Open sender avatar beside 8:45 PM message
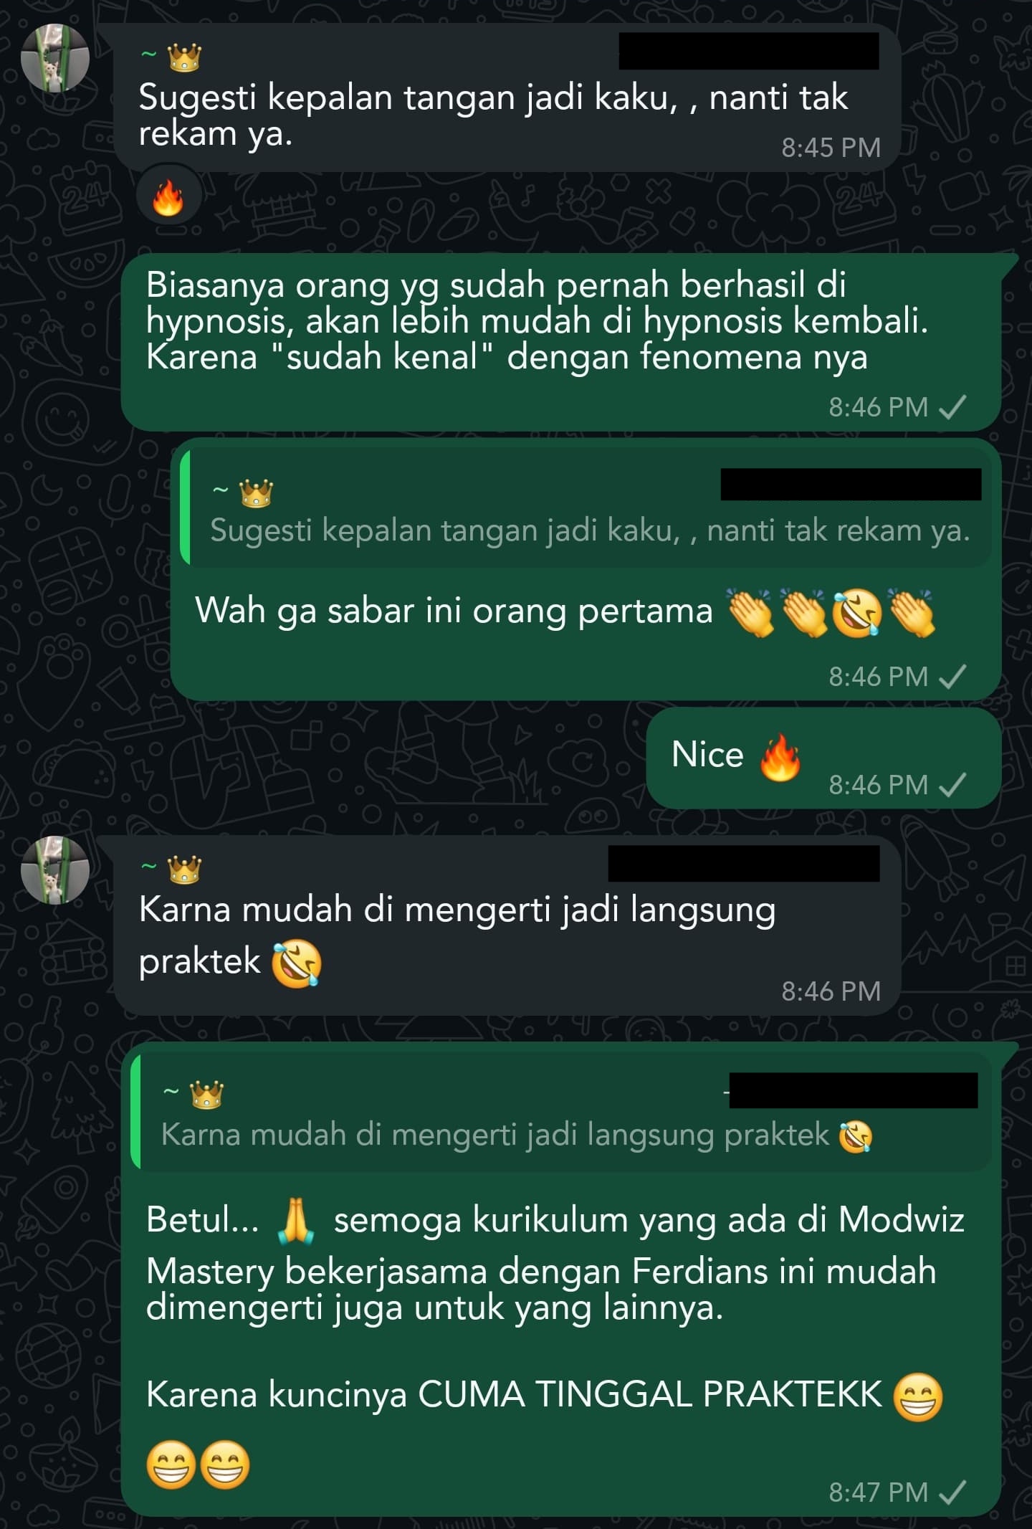This screenshot has width=1032, height=1529. (55, 58)
